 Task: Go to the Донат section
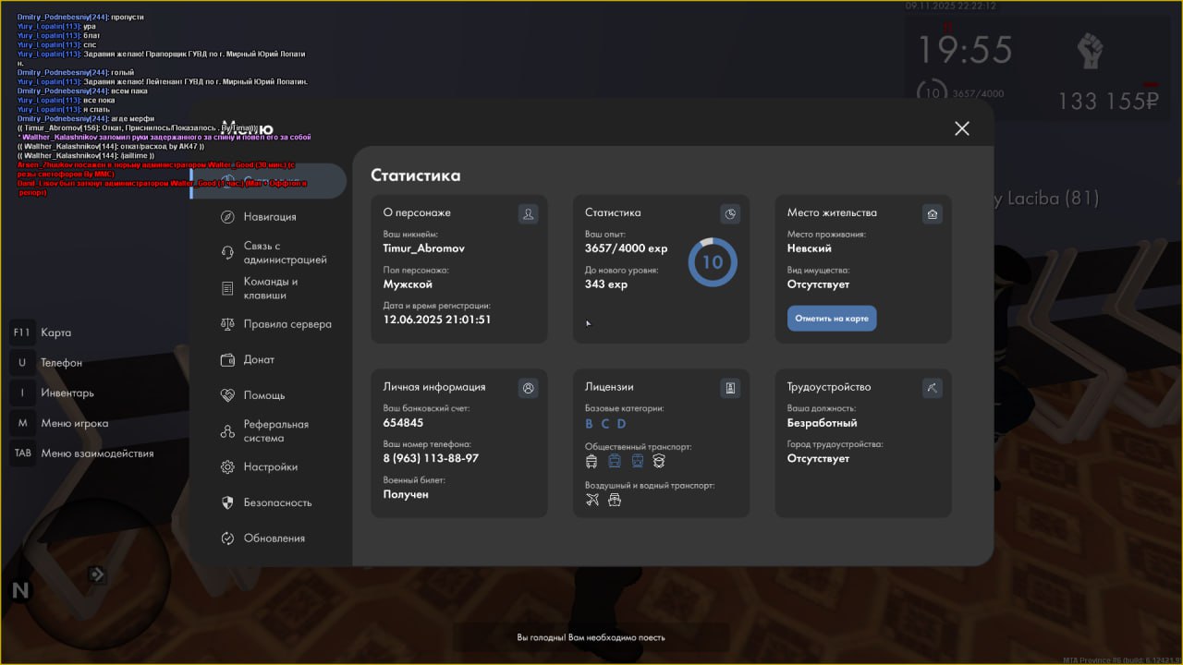click(x=247, y=359)
